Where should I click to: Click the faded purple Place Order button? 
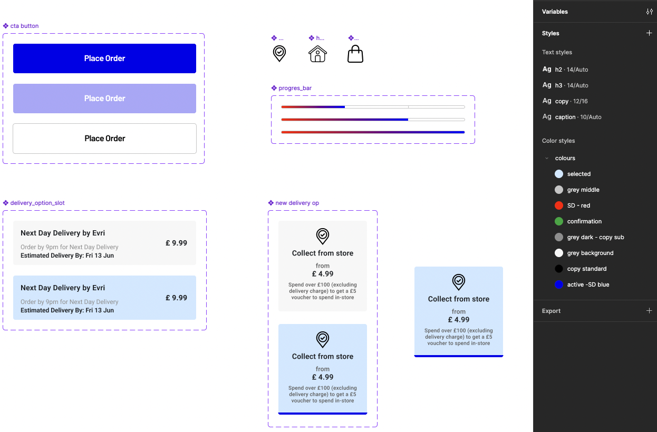coord(104,99)
